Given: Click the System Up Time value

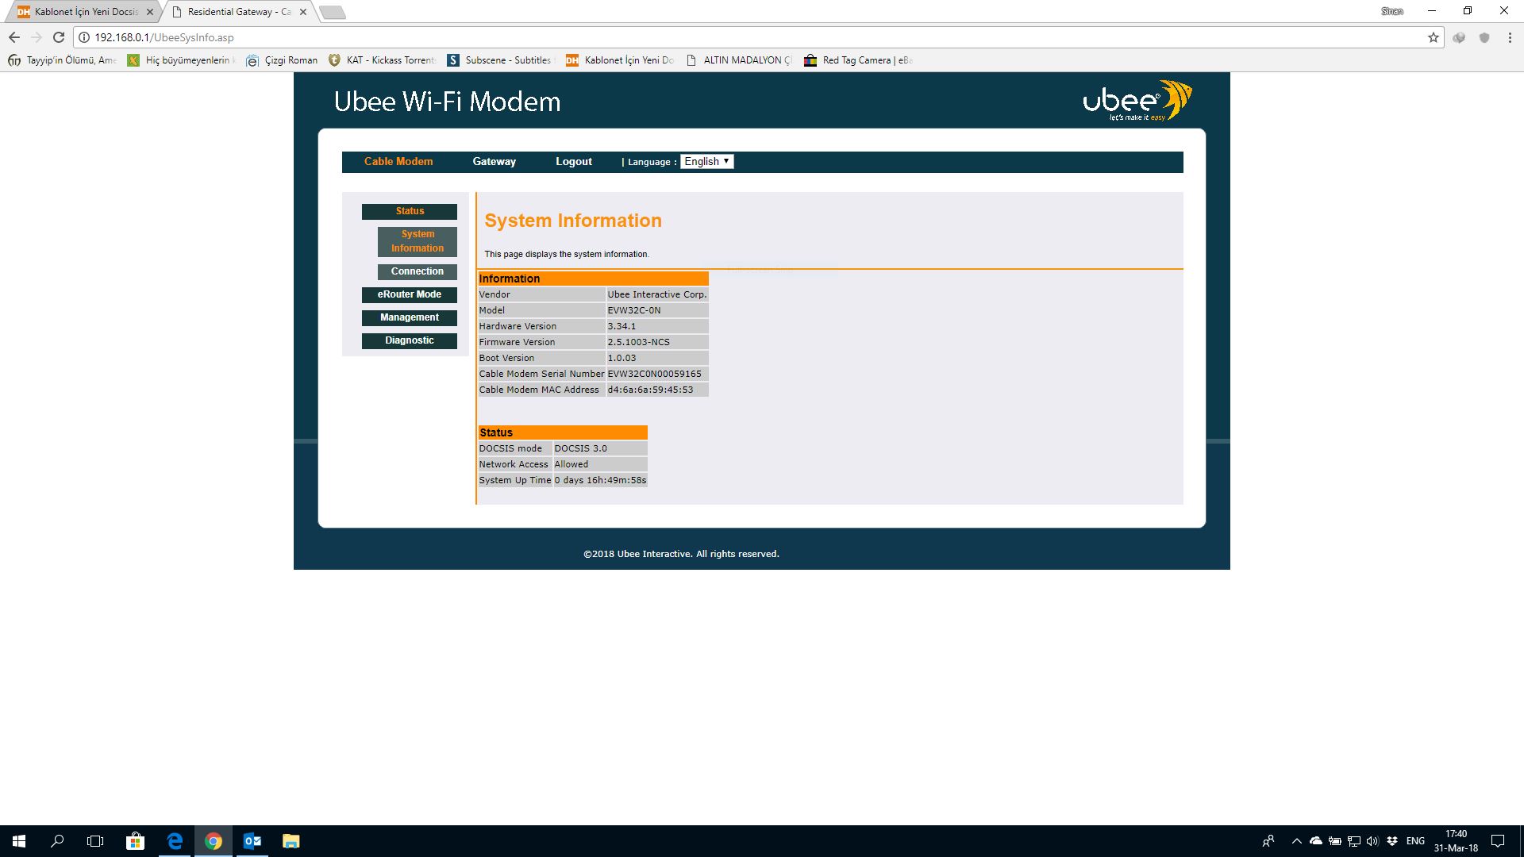Looking at the screenshot, I should coord(600,480).
